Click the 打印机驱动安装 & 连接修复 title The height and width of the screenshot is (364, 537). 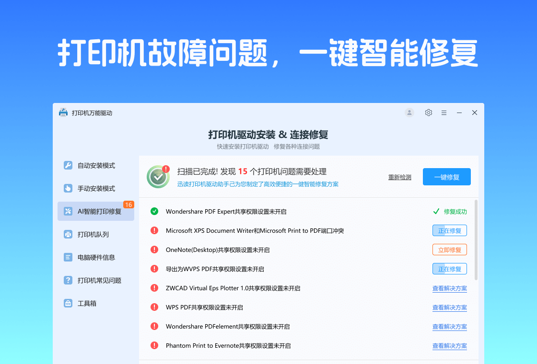pos(268,135)
